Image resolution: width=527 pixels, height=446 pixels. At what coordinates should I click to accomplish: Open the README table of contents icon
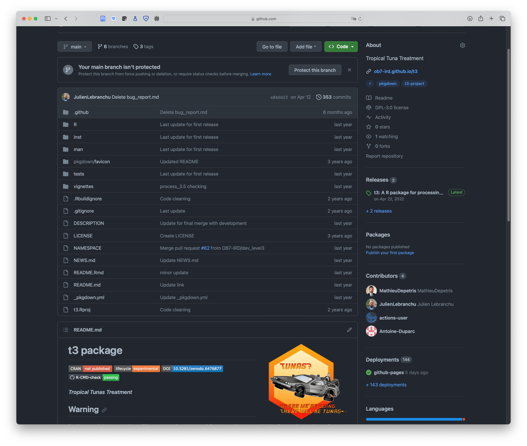66,330
